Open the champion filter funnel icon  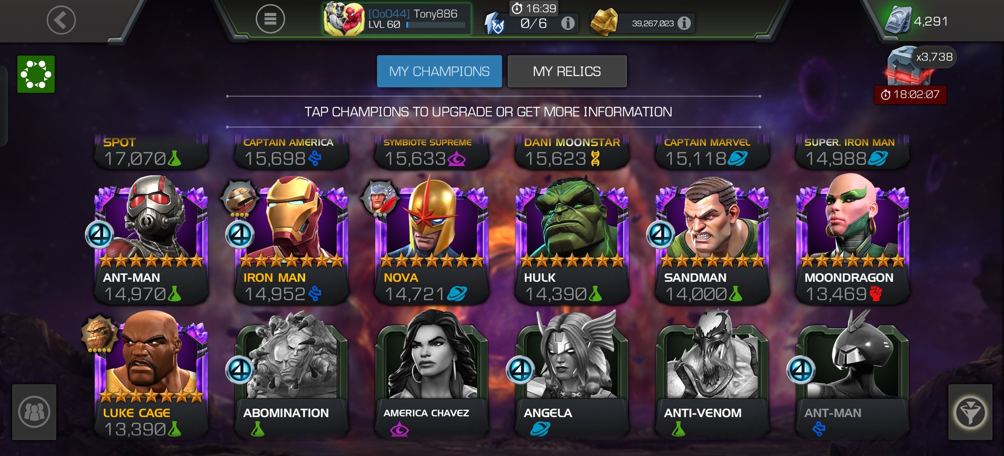tap(970, 412)
